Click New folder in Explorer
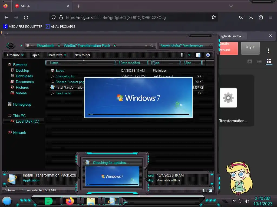Image resolution: width=277 pixels, height=207 pixels. click(82, 55)
